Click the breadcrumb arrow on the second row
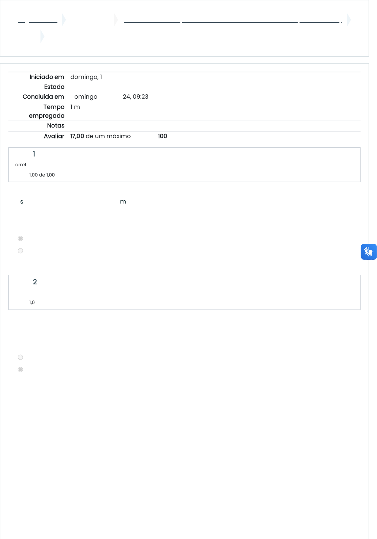The image size is (377, 539). pyautogui.click(x=42, y=36)
